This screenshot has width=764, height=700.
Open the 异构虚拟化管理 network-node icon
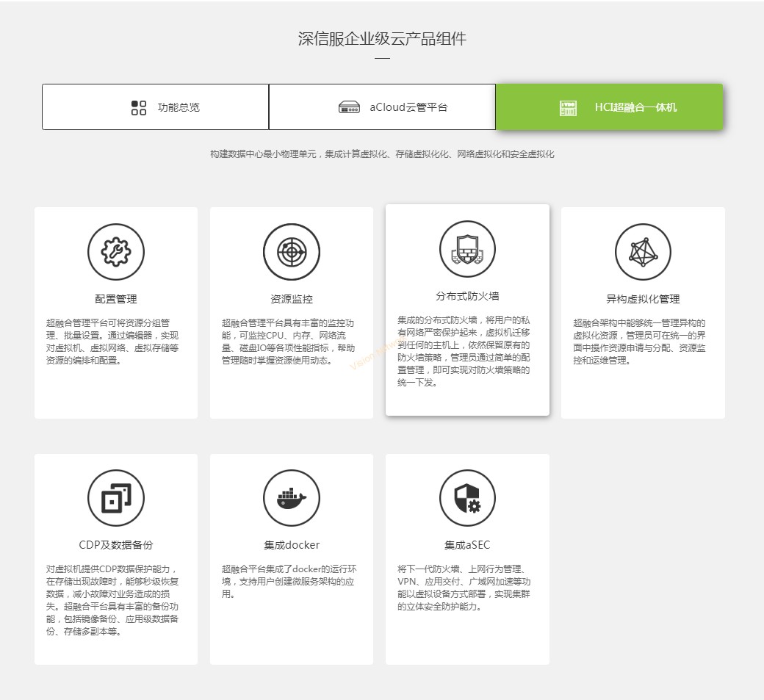click(x=643, y=250)
